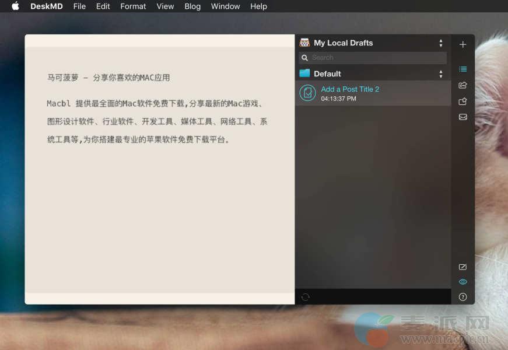Open the View menu

[x=165, y=6]
